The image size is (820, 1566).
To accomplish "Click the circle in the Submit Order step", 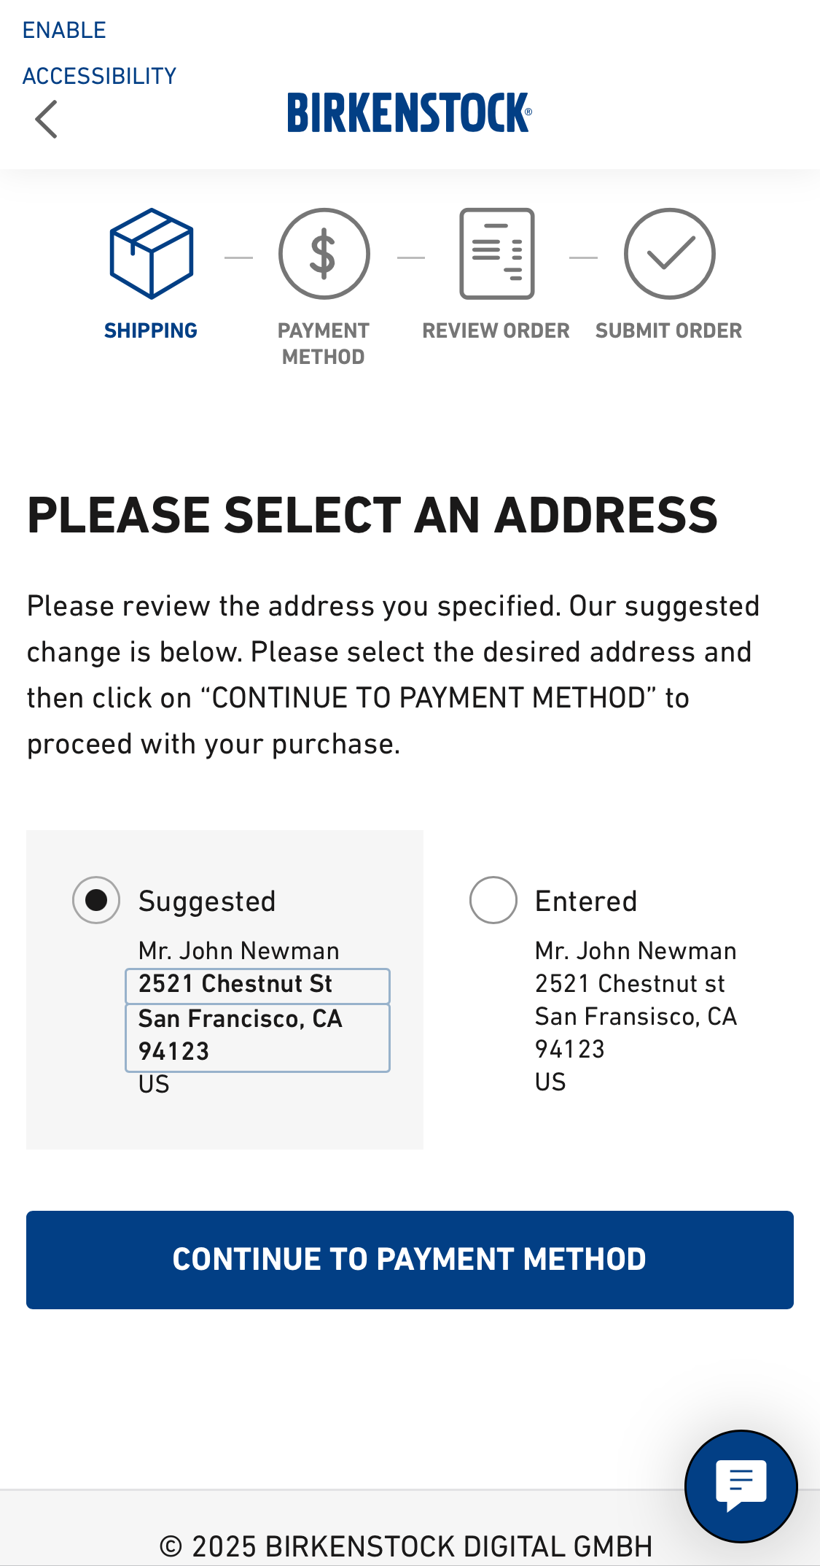I will pos(668,253).
